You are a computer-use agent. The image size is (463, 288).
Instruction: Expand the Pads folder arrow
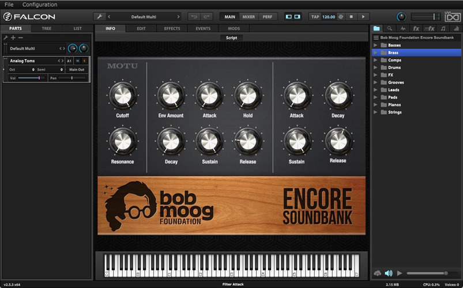(375, 97)
